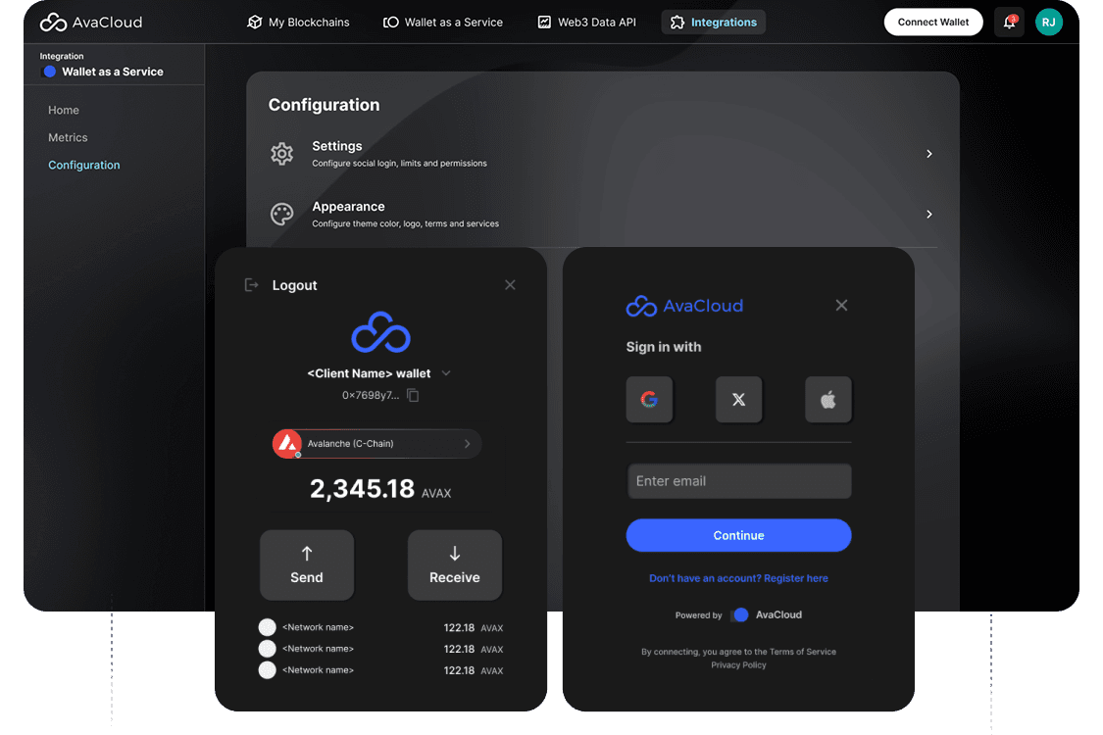This screenshot has height=735, width=1103.
Task: Open Wallet as a Service tab
Action: 443,23
